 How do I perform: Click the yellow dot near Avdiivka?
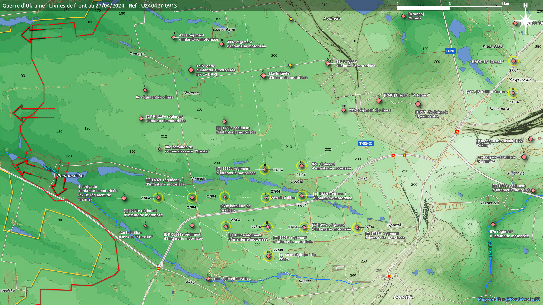[290, 19]
